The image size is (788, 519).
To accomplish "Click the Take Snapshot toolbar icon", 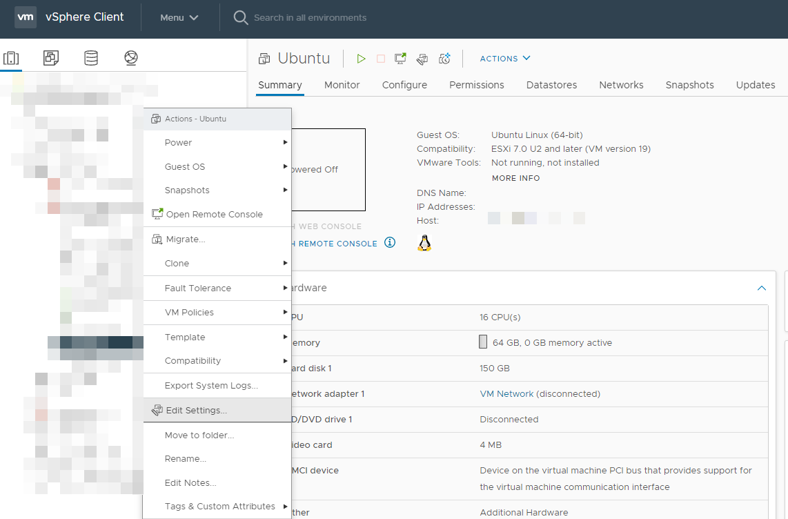I will (444, 59).
